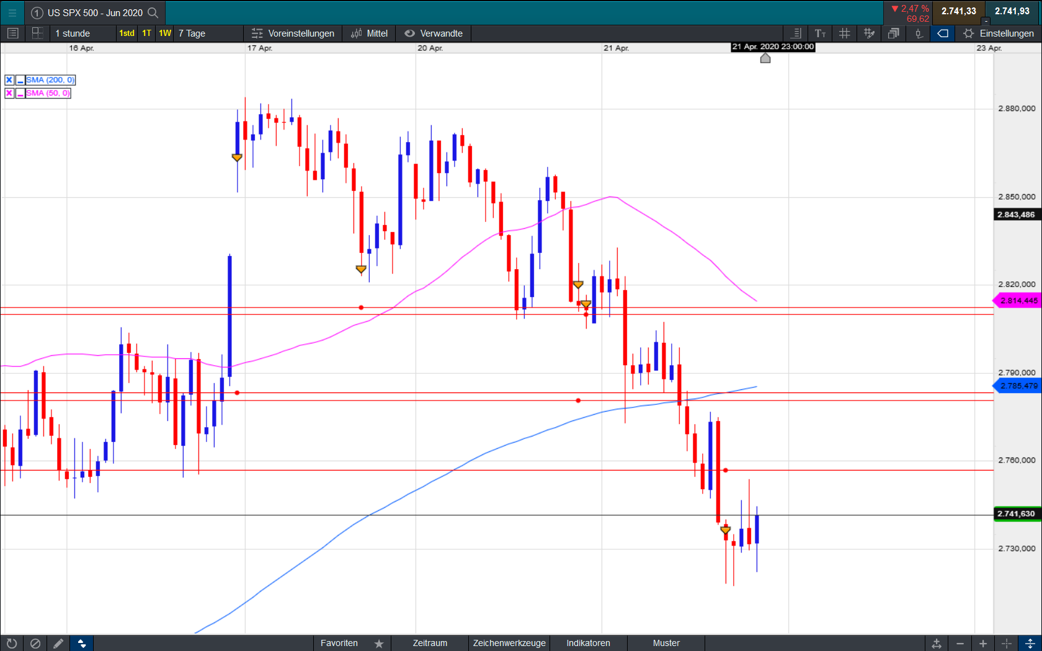Click the clear drawings icon

tap(35, 644)
